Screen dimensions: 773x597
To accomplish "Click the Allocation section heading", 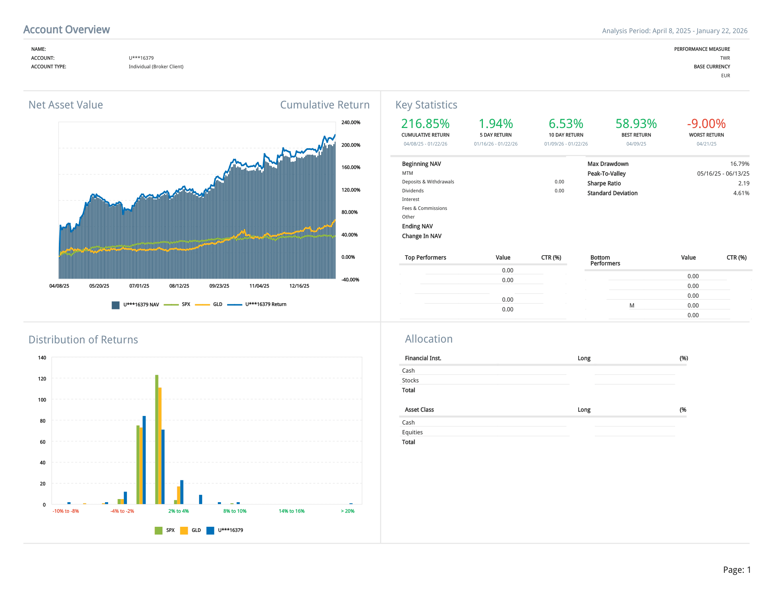I will pyautogui.click(x=429, y=339).
